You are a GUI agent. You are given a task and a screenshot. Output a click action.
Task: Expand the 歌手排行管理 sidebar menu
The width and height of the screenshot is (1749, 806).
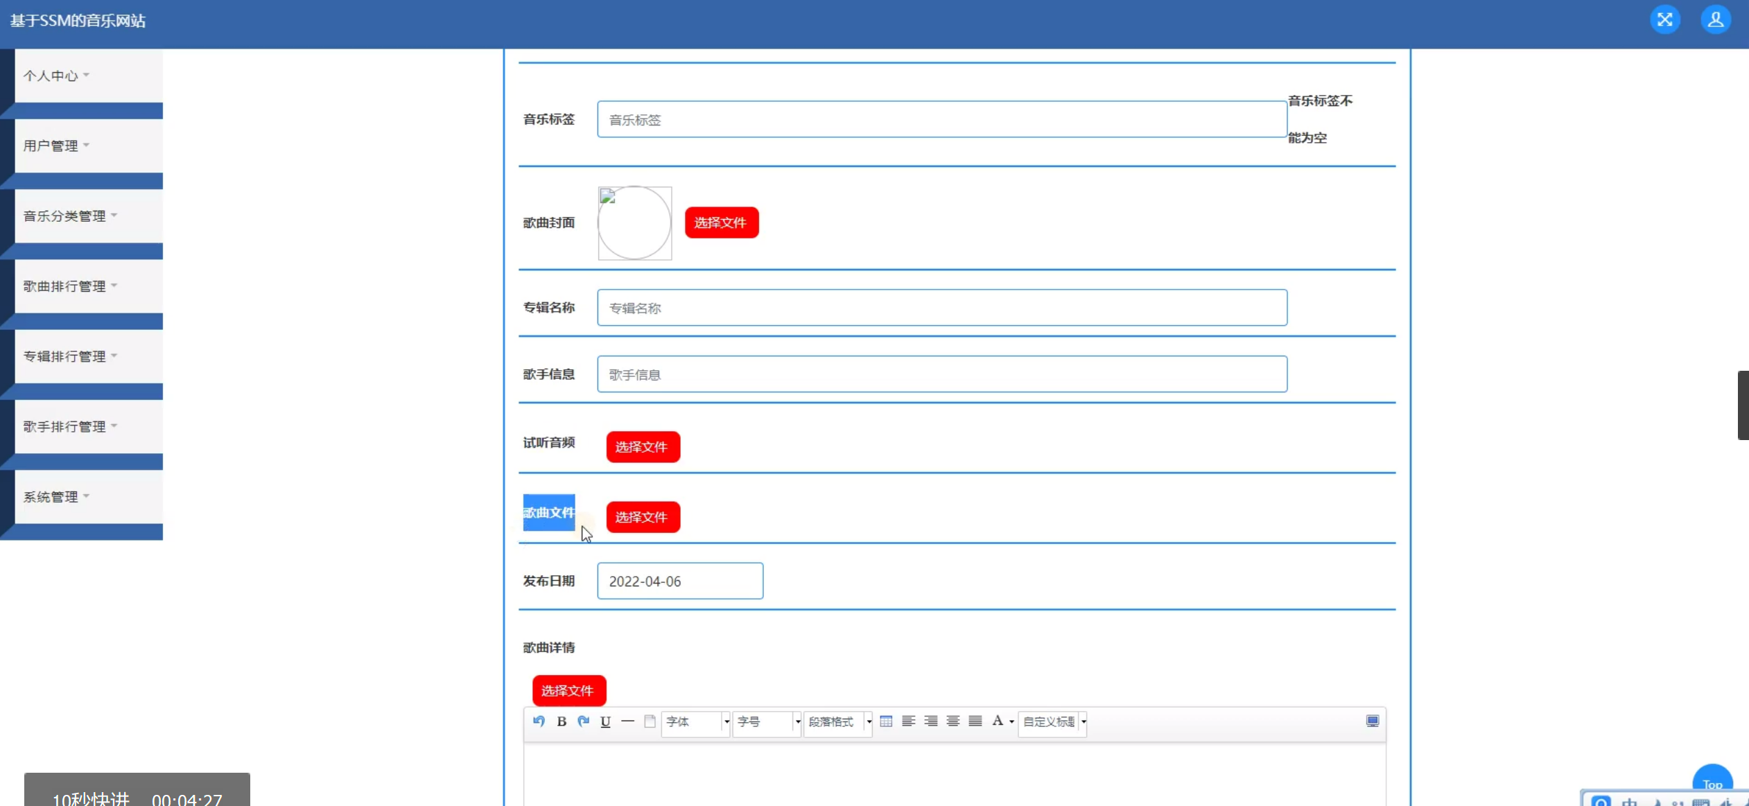coord(89,426)
